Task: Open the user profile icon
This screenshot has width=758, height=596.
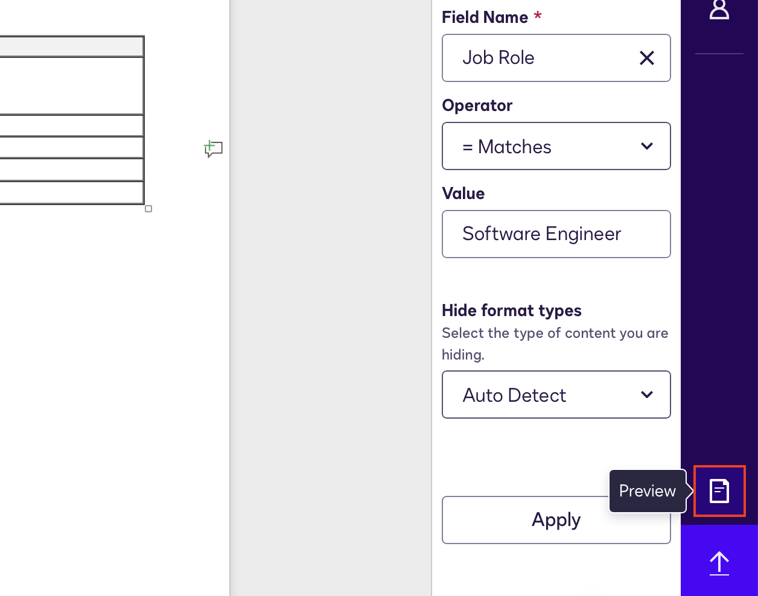Action: pyautogui.click(x=719, y=9)
